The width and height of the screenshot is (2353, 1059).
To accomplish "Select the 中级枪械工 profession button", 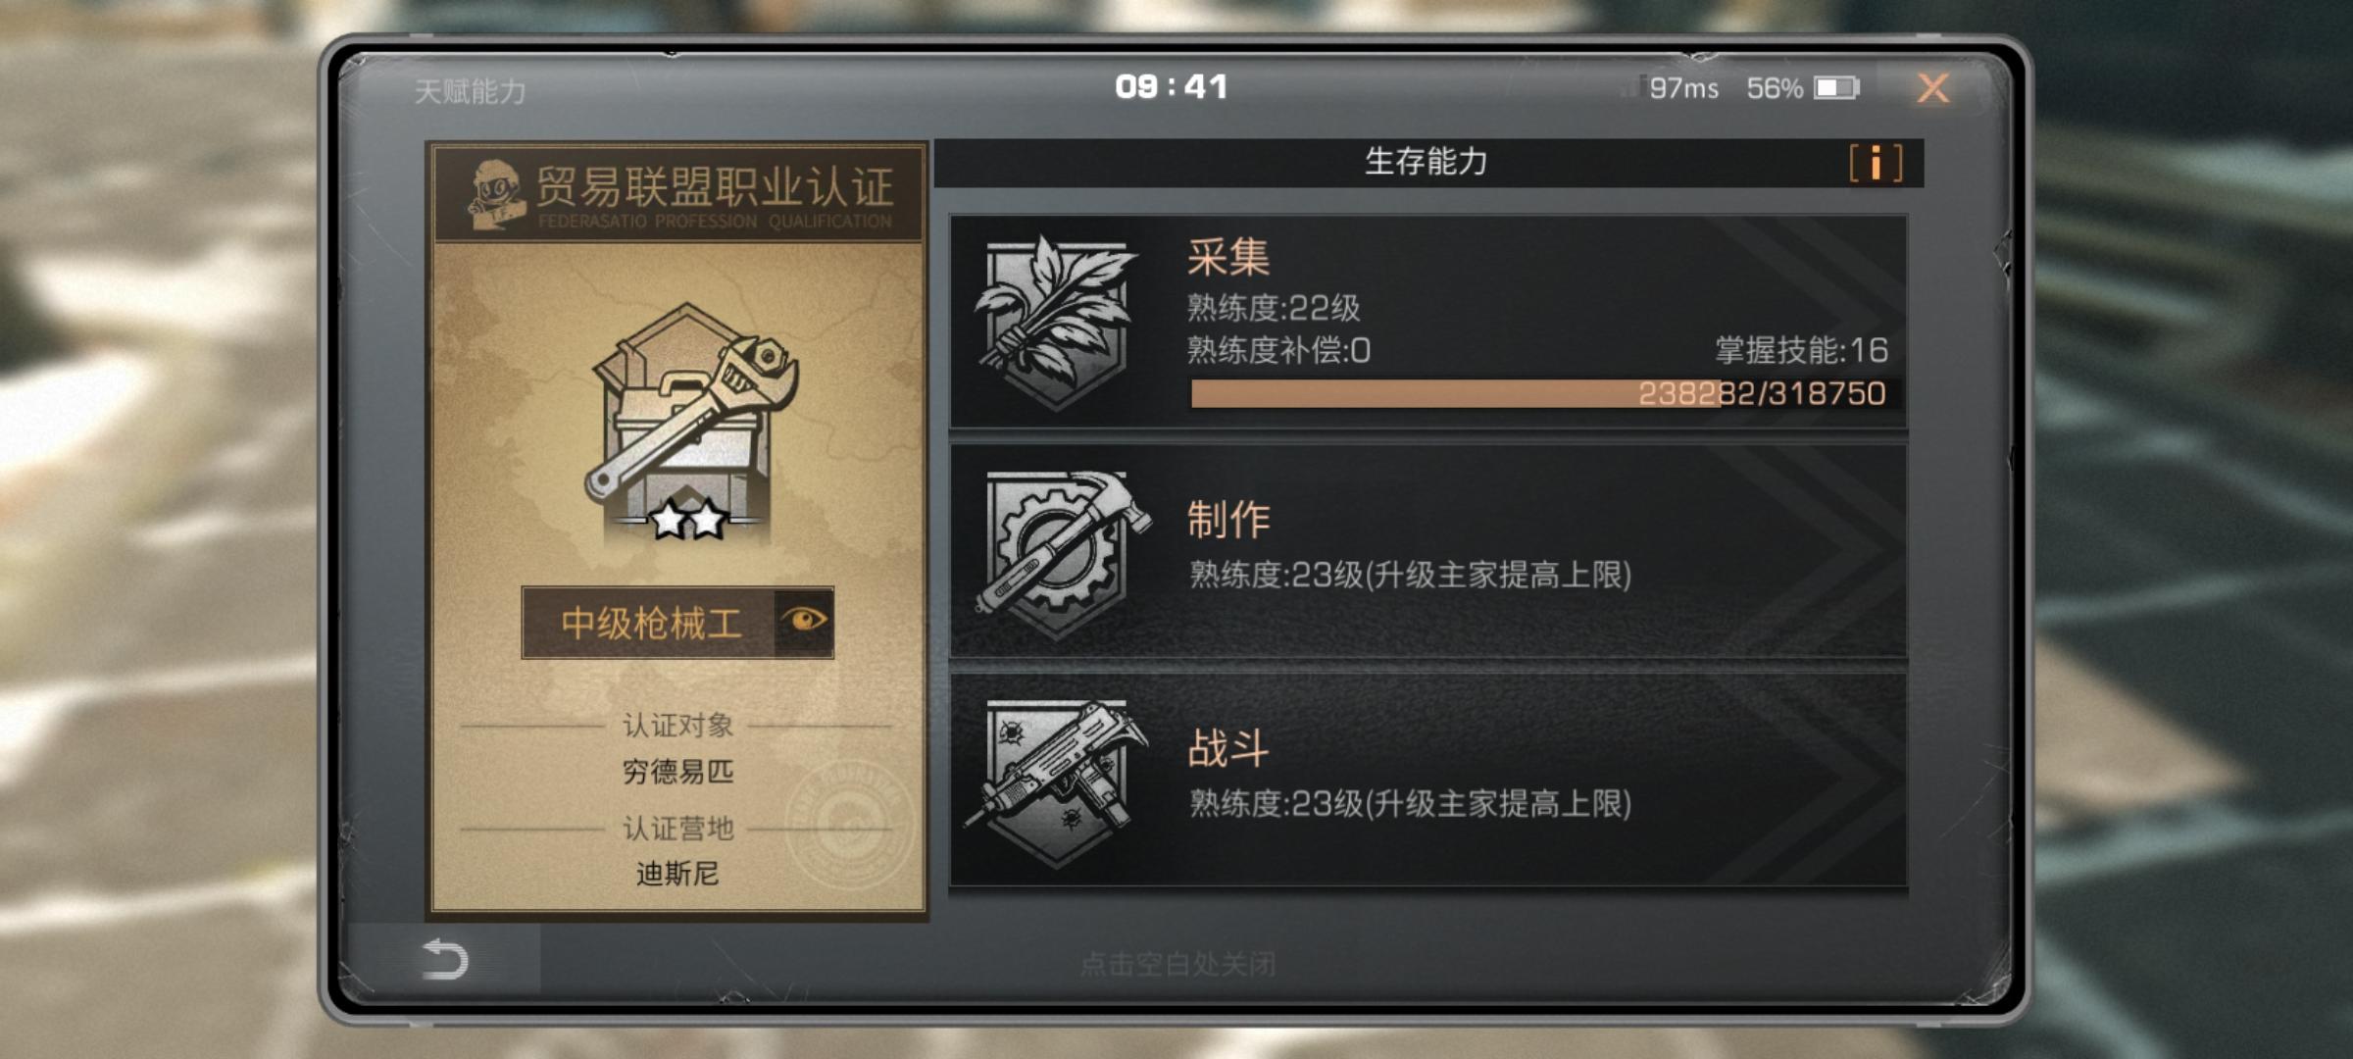I will tap(677, 623).
